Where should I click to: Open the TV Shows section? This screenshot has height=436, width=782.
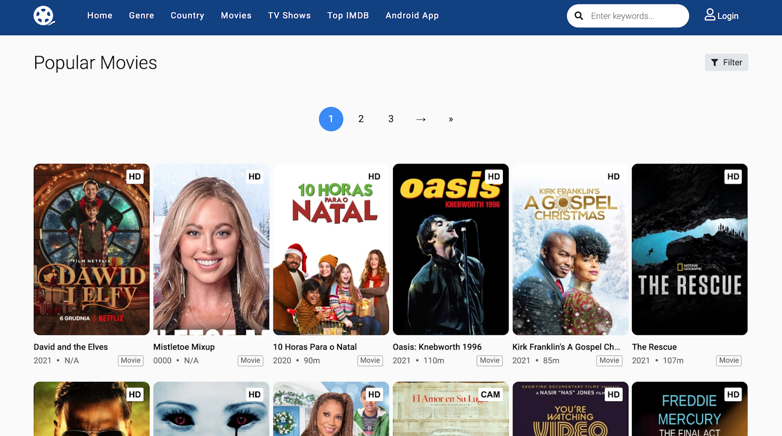coord(289,16)
